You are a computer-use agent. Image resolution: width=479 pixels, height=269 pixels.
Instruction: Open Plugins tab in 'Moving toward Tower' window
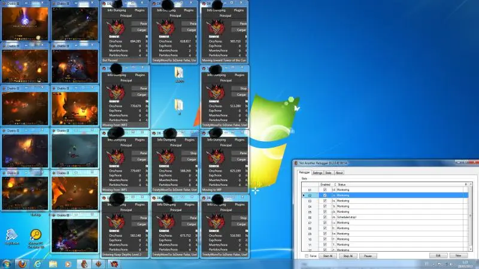click(239, 10)
